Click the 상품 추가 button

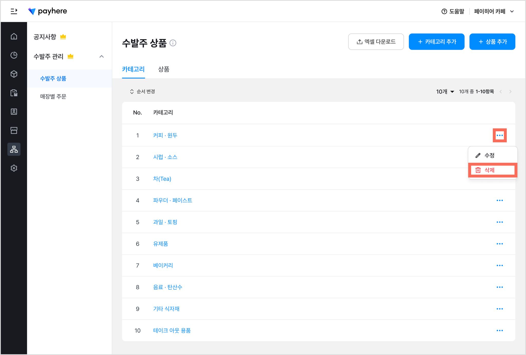pyautogui.click(x=492, y=42)
